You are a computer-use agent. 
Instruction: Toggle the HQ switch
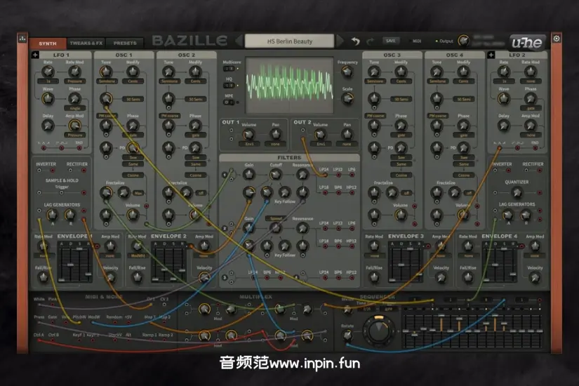click(x=229, y=86)
